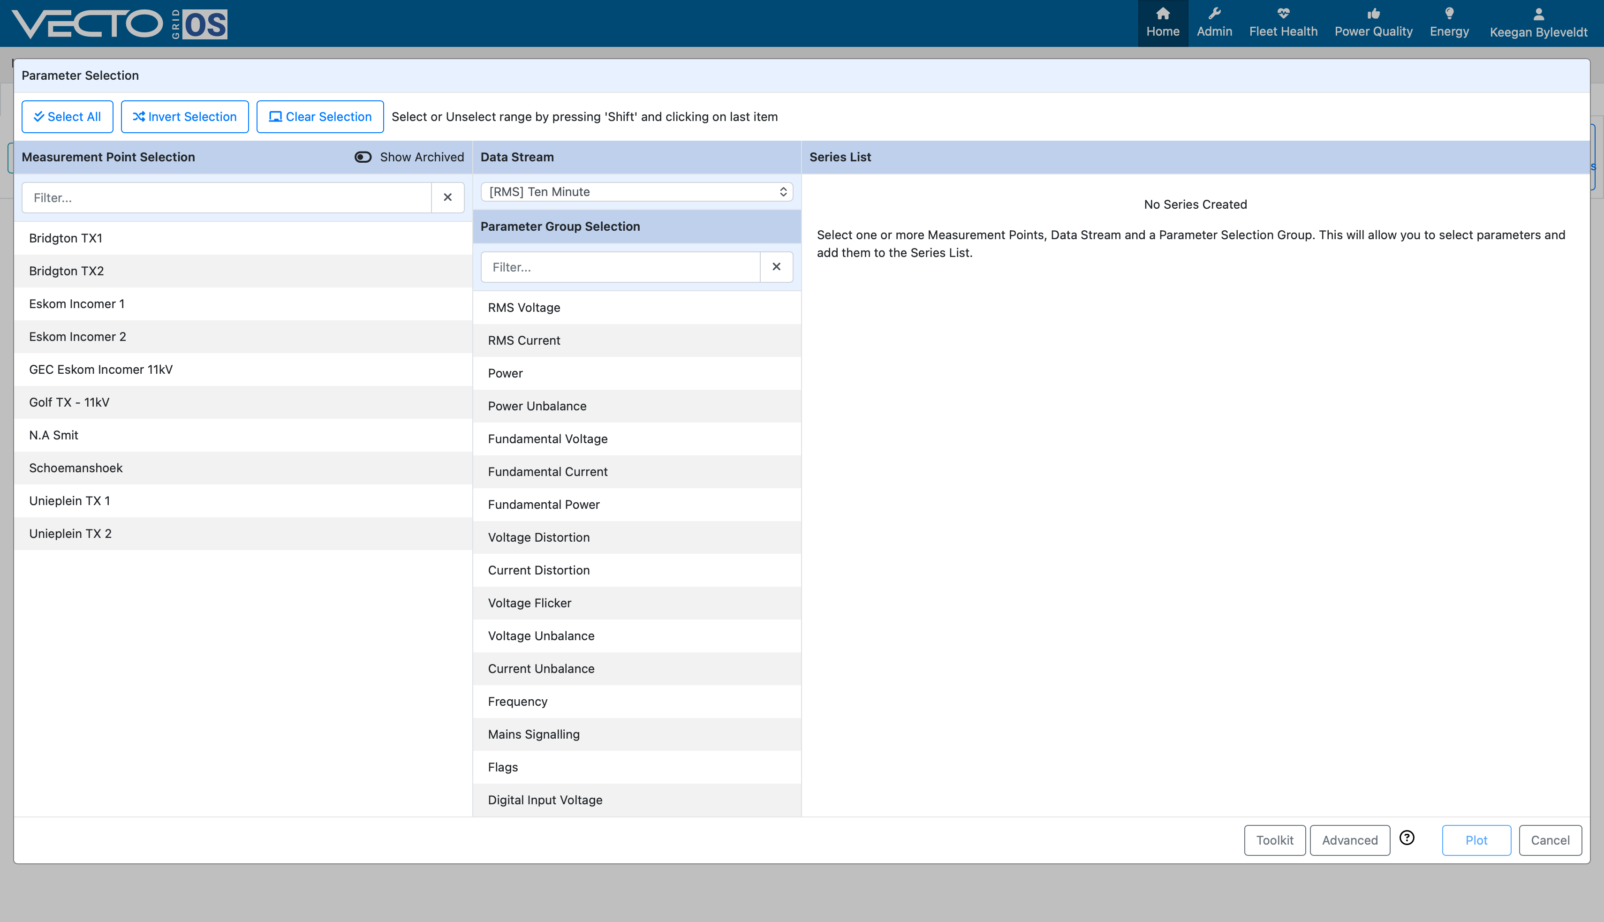This screenshot has height=922, width=1604.
Task: Select Eskom Incomer 1
Action: [x=243, y=304]
